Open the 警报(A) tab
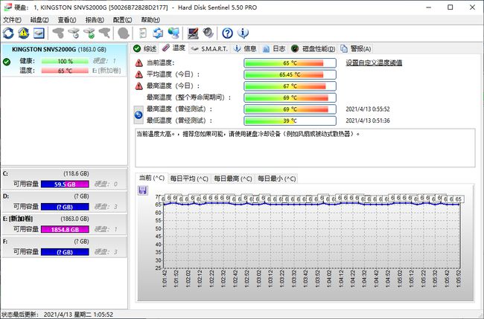Image resolution: width=484 pixels, height=319 pixels. coord(356,48)
